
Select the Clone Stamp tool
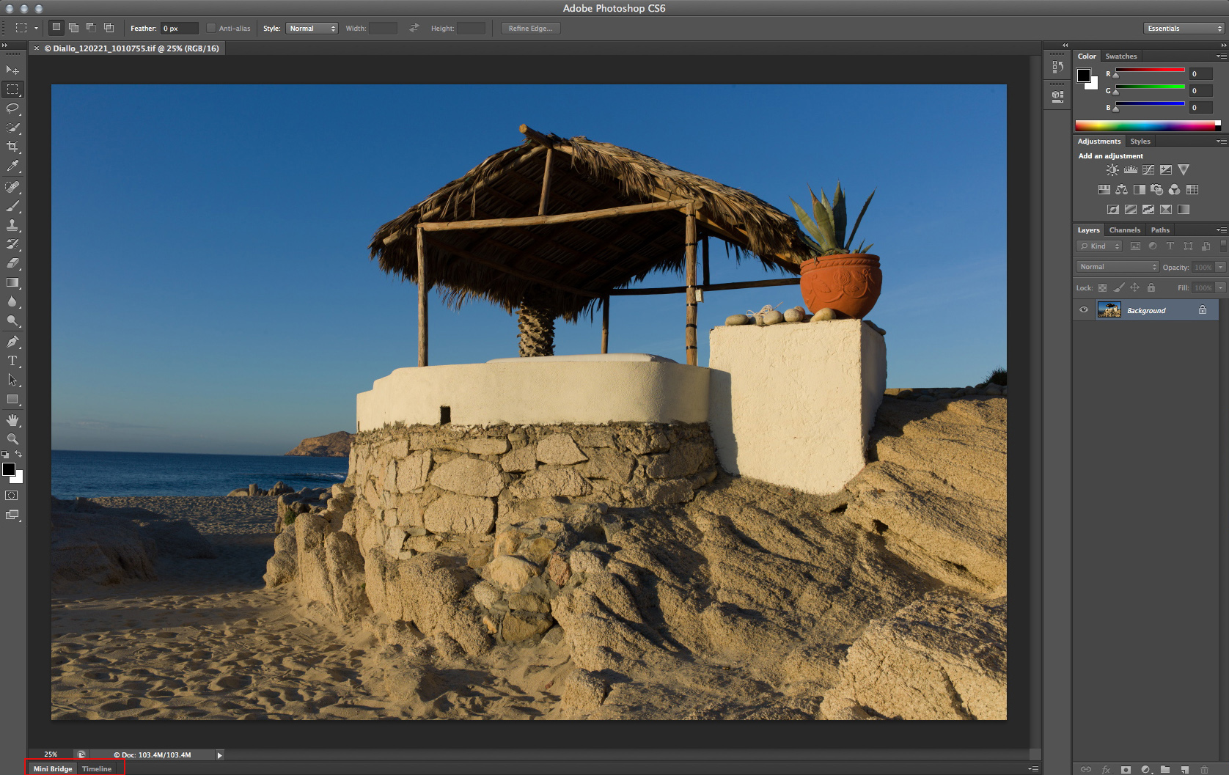click(12, 225)
